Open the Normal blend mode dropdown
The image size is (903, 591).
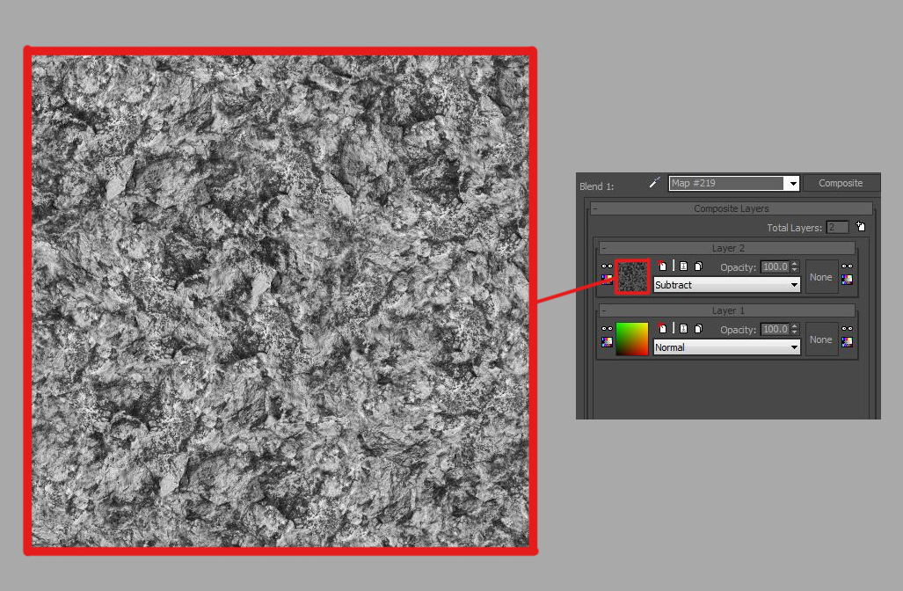pyautogui.click(x=727, y=347)
